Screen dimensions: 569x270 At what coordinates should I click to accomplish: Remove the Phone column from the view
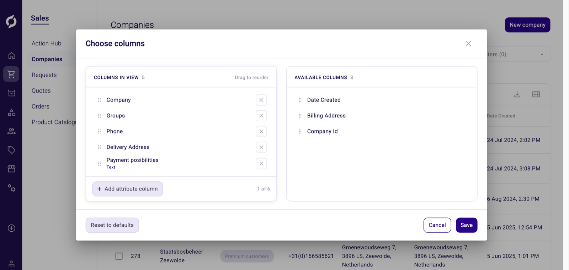pos(261,132)
